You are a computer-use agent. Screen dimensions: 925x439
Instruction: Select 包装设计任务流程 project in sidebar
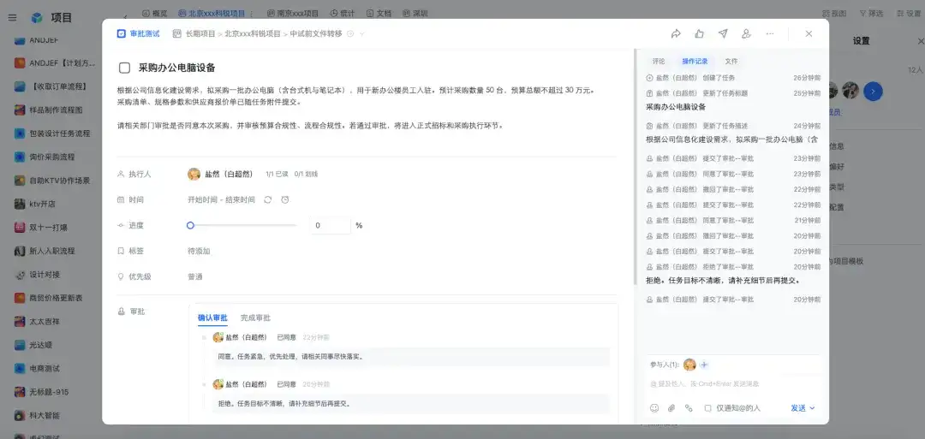pos(59,133)
